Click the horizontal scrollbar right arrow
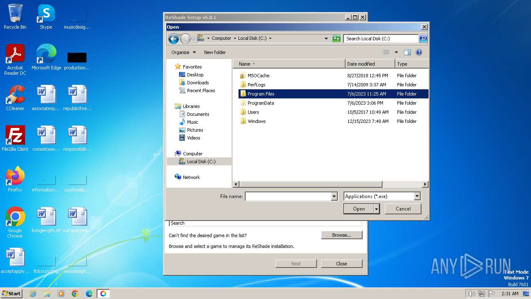This screenshot has height=299, width=531. coord(425,184)
